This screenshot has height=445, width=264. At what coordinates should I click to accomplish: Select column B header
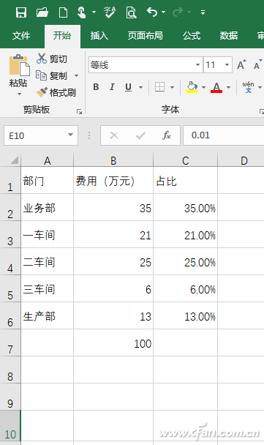[113, 160]
